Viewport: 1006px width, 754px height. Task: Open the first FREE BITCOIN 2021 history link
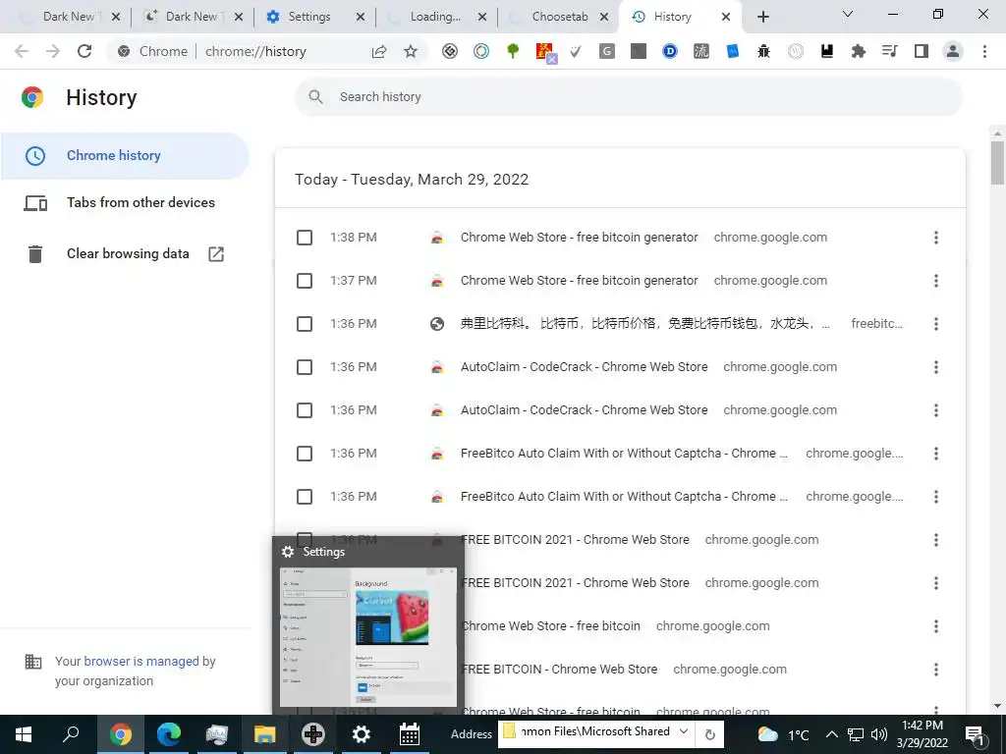pyautogui.click(x=575, y=540)
